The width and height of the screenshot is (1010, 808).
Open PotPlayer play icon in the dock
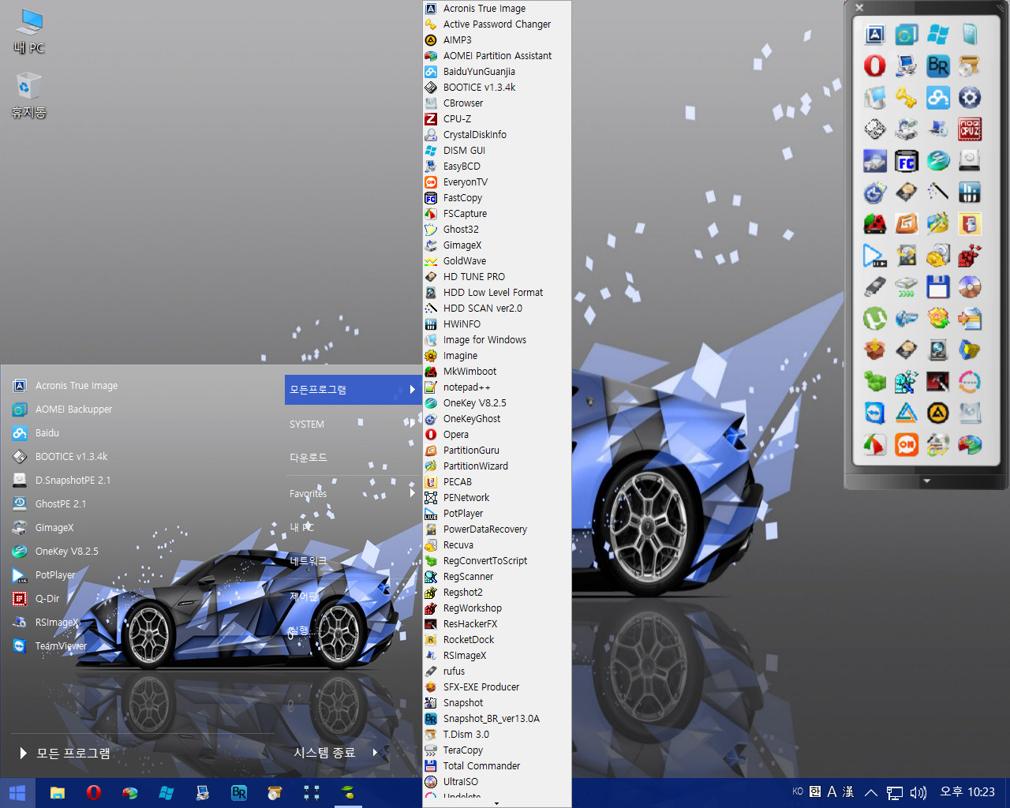click(874, 256)
